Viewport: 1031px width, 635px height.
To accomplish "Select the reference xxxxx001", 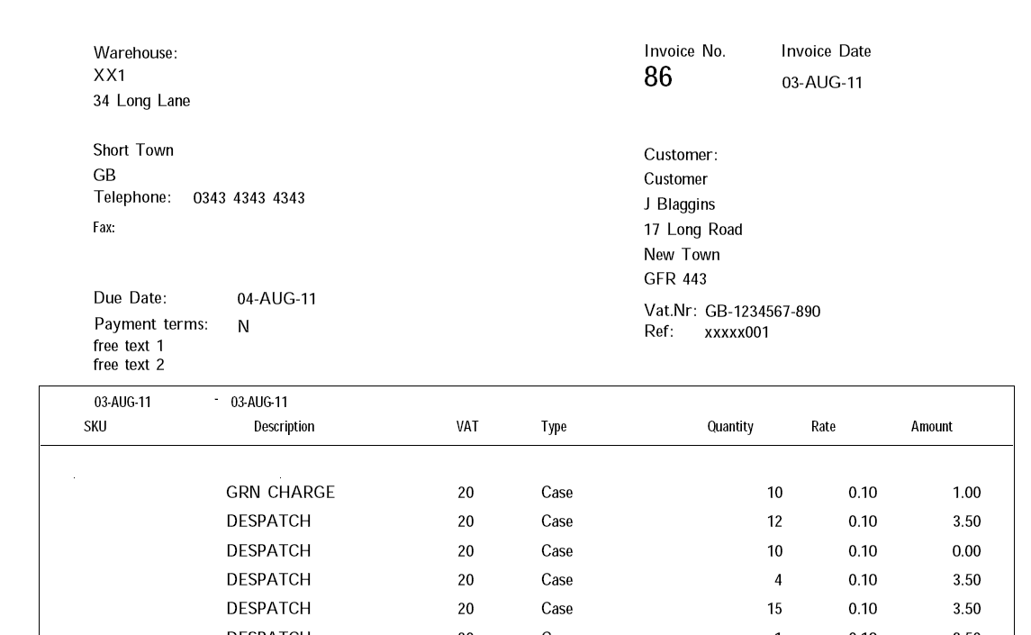I will (737, 333).
